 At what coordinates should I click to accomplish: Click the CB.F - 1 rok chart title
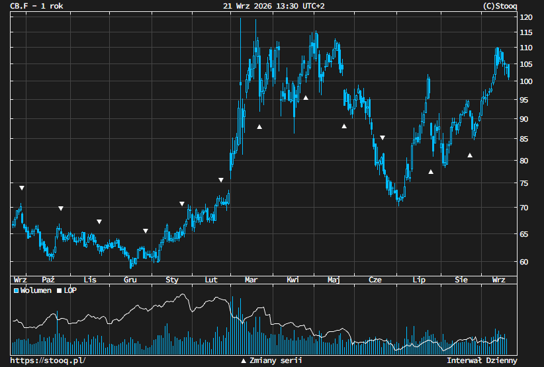coord(36,6)
